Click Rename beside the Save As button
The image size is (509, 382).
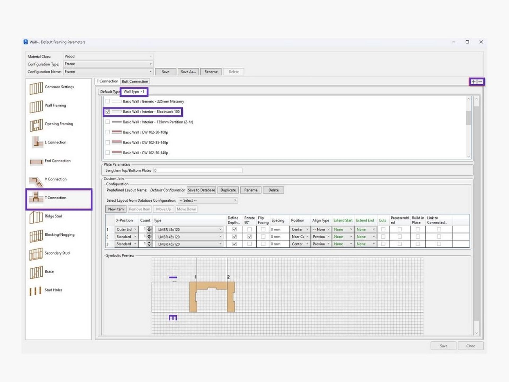tap(211, 72)
